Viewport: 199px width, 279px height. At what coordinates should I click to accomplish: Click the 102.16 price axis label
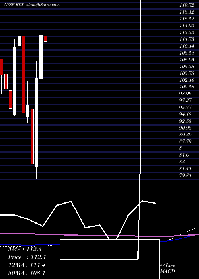pyautogui.click(x=187, y=80)
